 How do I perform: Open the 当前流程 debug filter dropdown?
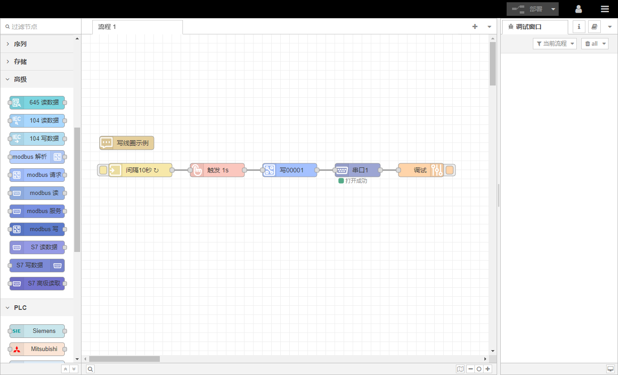[555, 44]
